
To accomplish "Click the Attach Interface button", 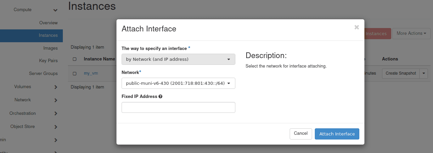I will pos(337,134).
